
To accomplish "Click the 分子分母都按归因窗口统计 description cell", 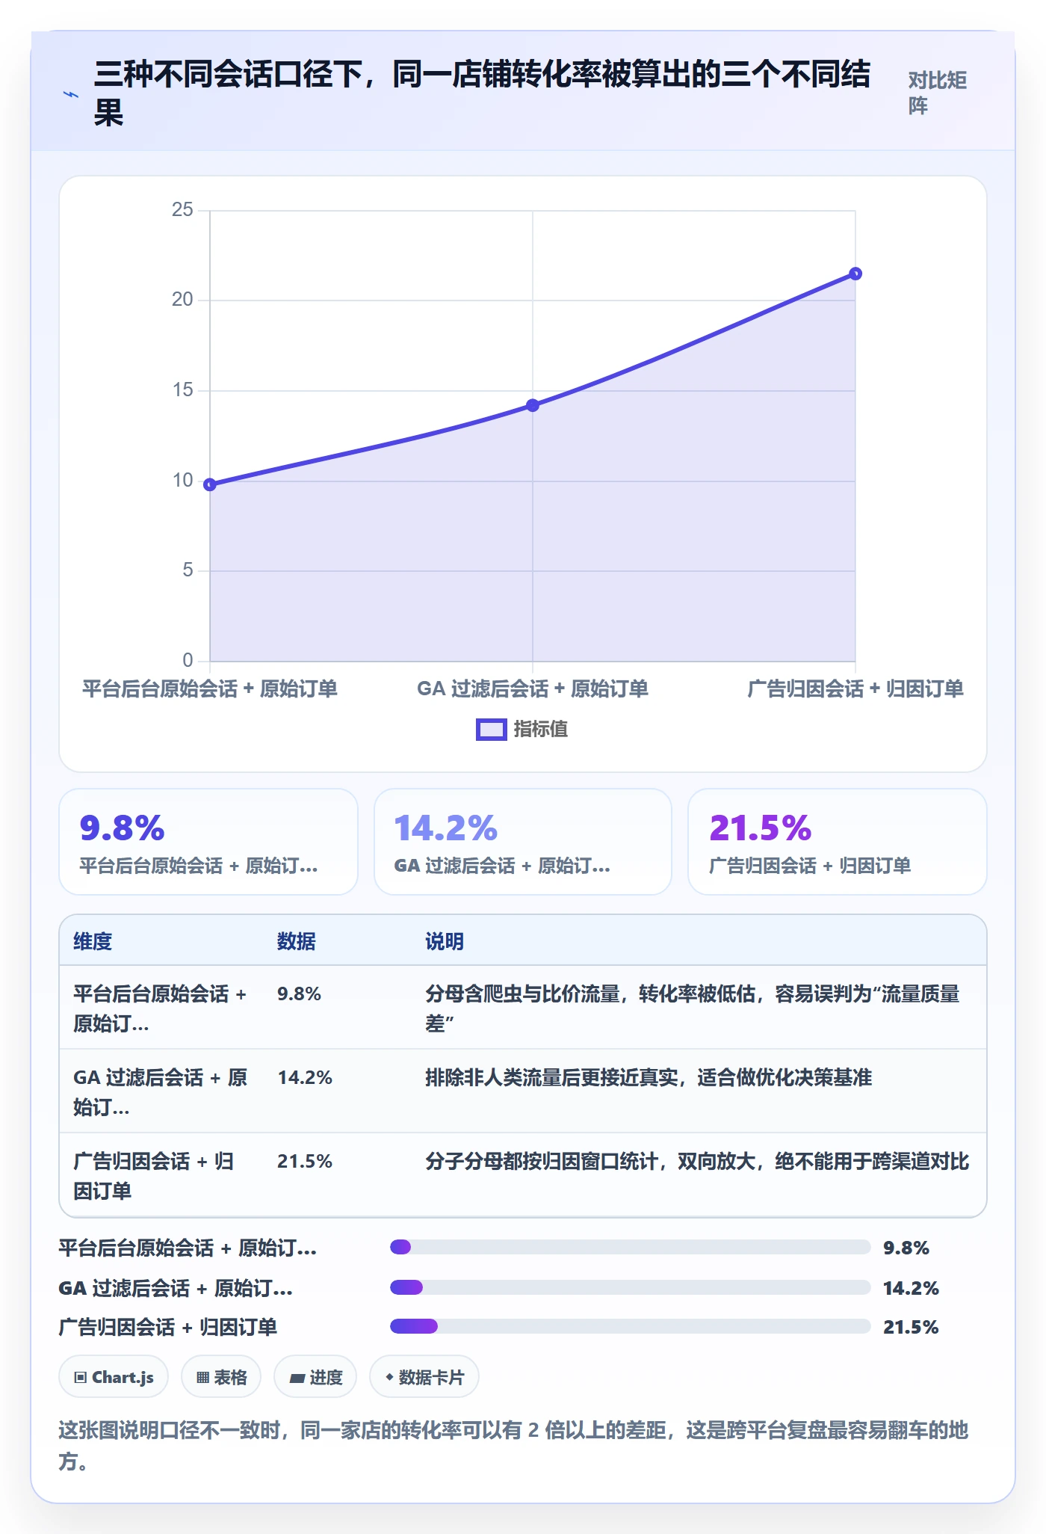I will pyautogui.click(x=697, y=1161).
